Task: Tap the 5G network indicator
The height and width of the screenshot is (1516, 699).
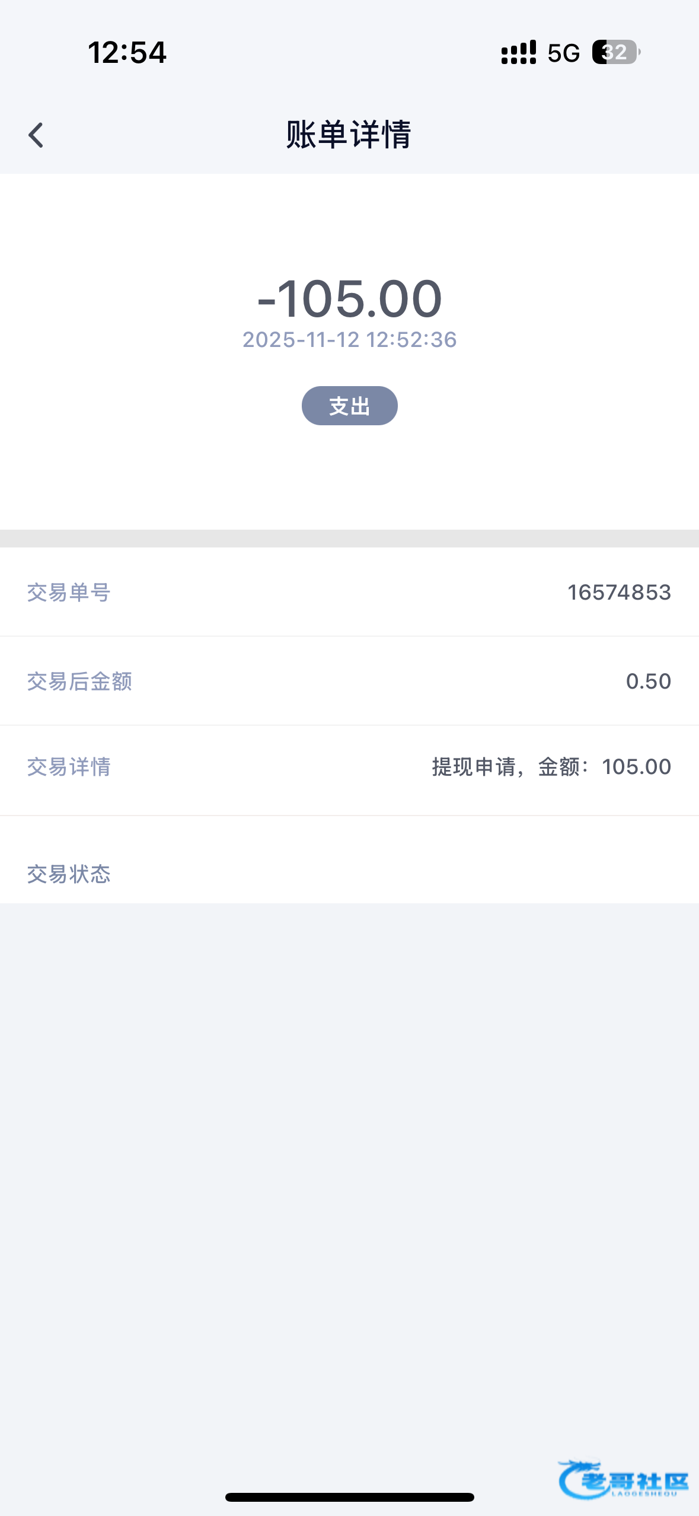Action: tap(563, 53)
